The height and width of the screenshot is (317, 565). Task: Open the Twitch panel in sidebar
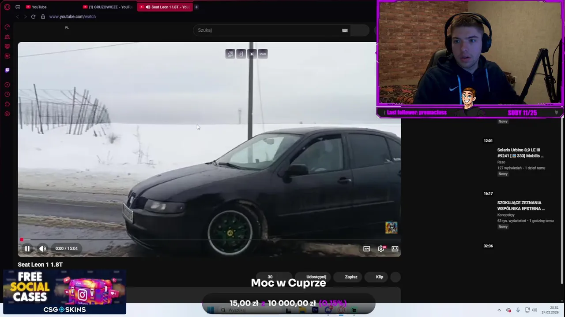click(7, 70)
